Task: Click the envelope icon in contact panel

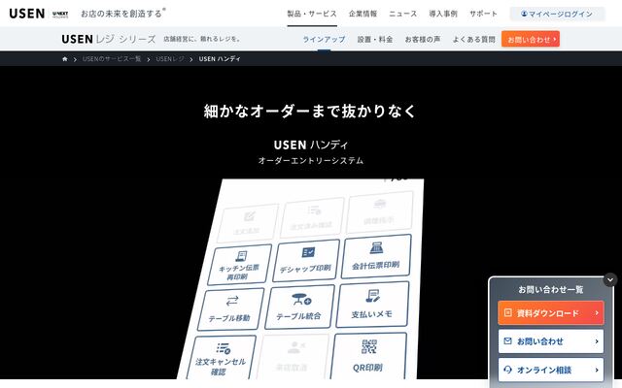Action: point(507,340)
